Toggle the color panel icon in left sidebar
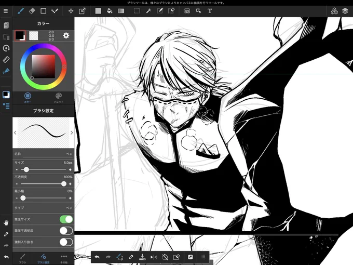Viewport: 353px width, 265px height. coord(6,95)
